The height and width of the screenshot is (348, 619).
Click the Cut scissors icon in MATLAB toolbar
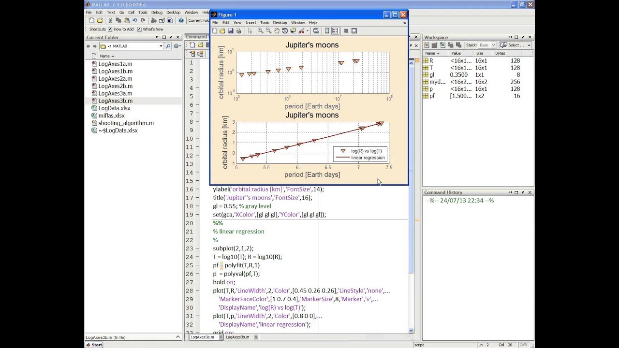click(x=110, y=20)
